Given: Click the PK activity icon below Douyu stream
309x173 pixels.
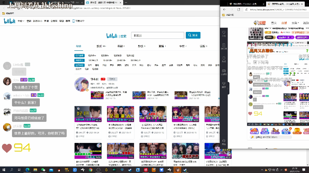Looking at the screenshot, I should pyautogui.click(x=265, y=131).
